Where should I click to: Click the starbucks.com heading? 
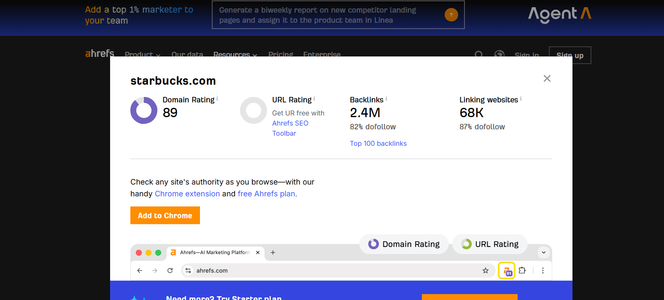coord(173,81)
